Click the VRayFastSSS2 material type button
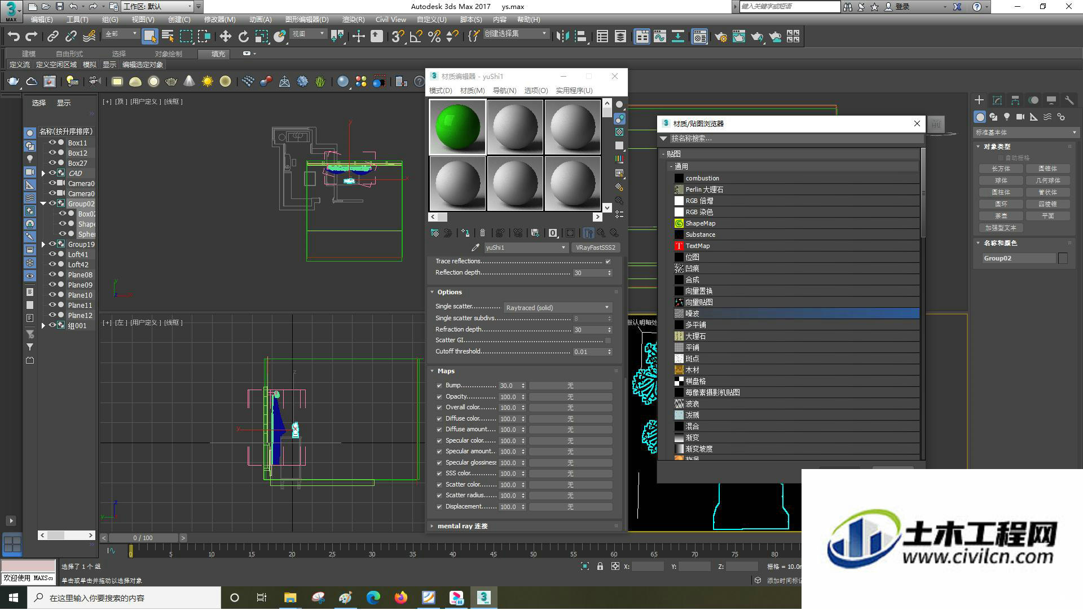Viewport: 1083px width, 610px height. [596, 247]
